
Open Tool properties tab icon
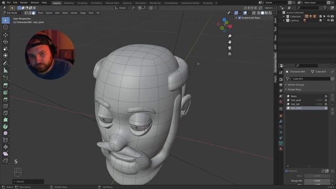pyautogui.click(x=281, y=72)
